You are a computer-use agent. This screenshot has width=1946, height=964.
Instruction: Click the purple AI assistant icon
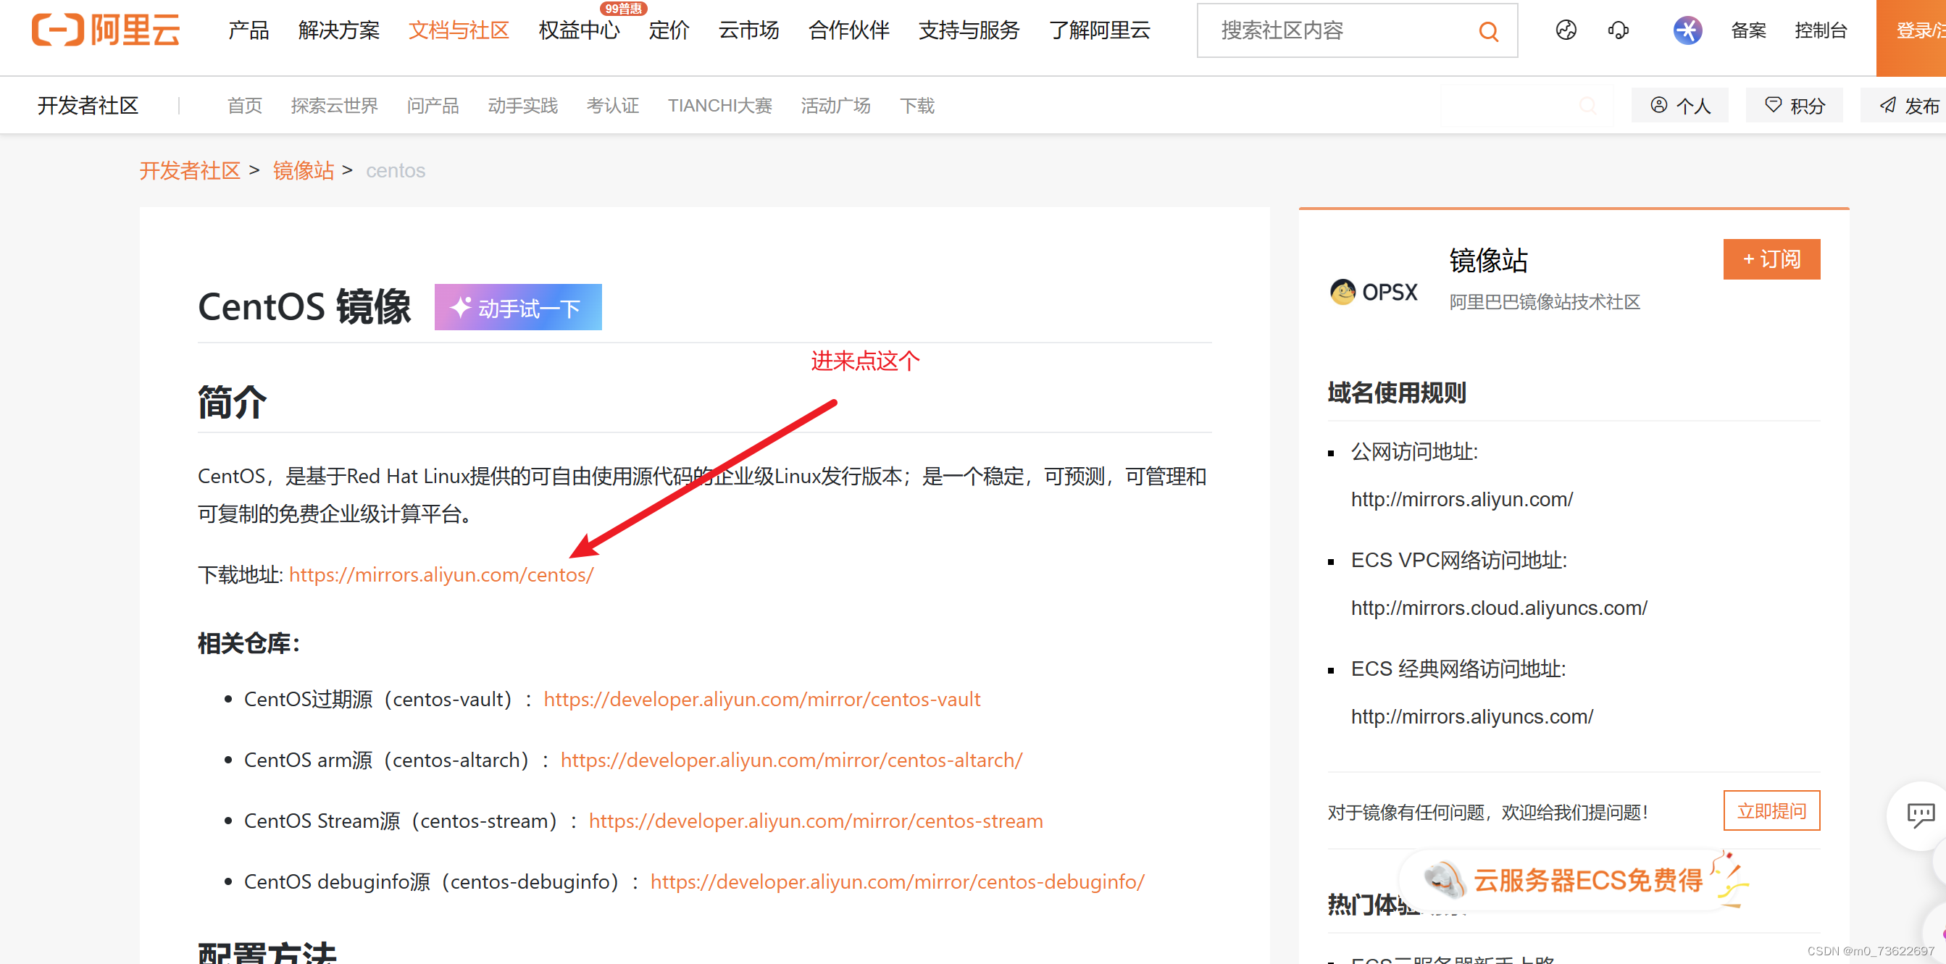click(x=1687, y=30)
